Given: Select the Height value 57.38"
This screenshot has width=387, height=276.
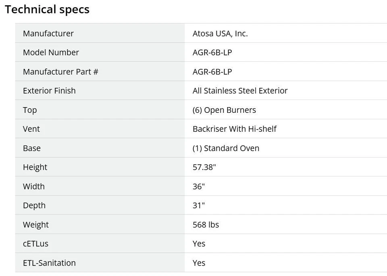Looking at the screenshot, I should [204, 167].
